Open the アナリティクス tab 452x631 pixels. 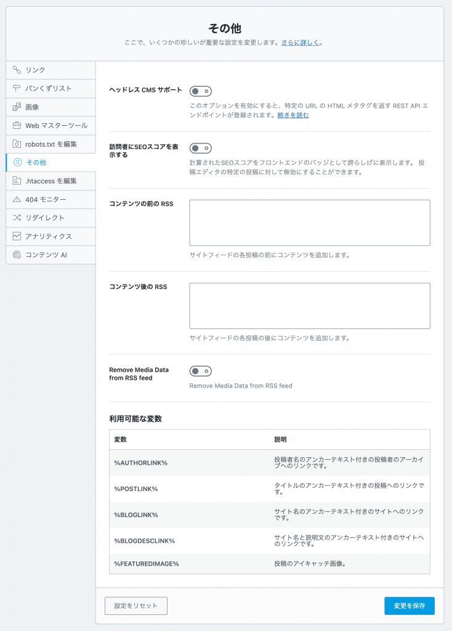(x=50, y=237)
